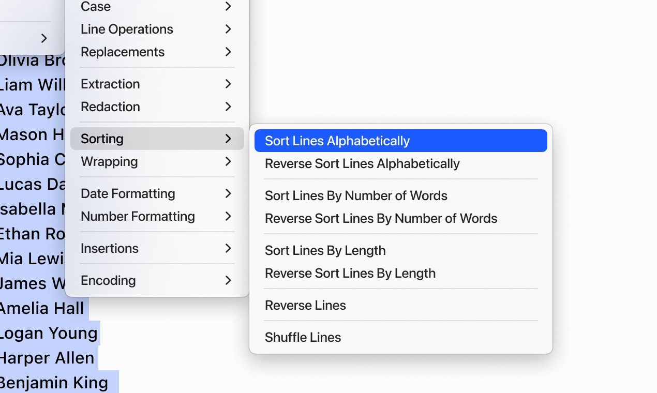Click the chevron next to Insertions
The width and height of the screenshot is (657, 393).
[228, 248]
